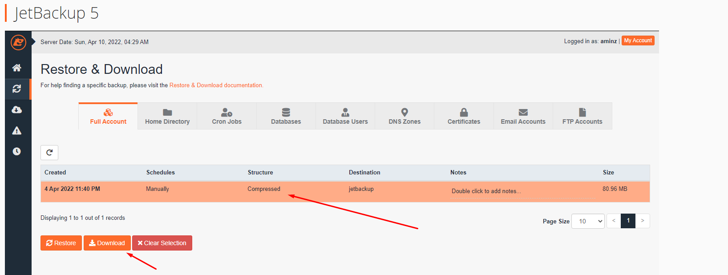Click the orange Restore button
The width and height of the screenshot is (728, 275).
[61, 243]
